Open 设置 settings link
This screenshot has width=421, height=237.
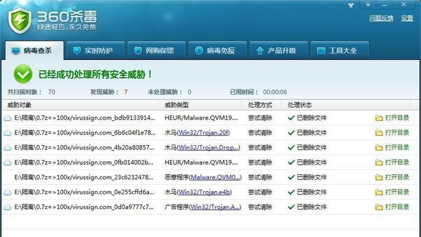pyautogui.click(x=407, y=18)
